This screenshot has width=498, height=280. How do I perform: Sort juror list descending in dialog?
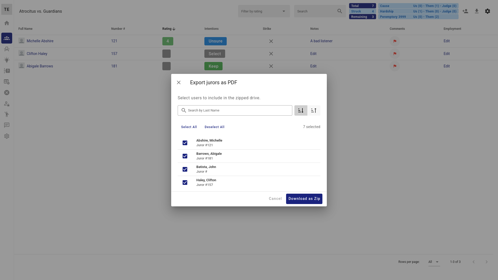click(x=301, y=110)
